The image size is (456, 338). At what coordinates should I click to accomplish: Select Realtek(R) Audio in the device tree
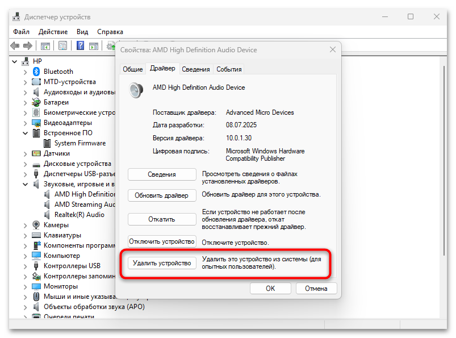[79, 215]
